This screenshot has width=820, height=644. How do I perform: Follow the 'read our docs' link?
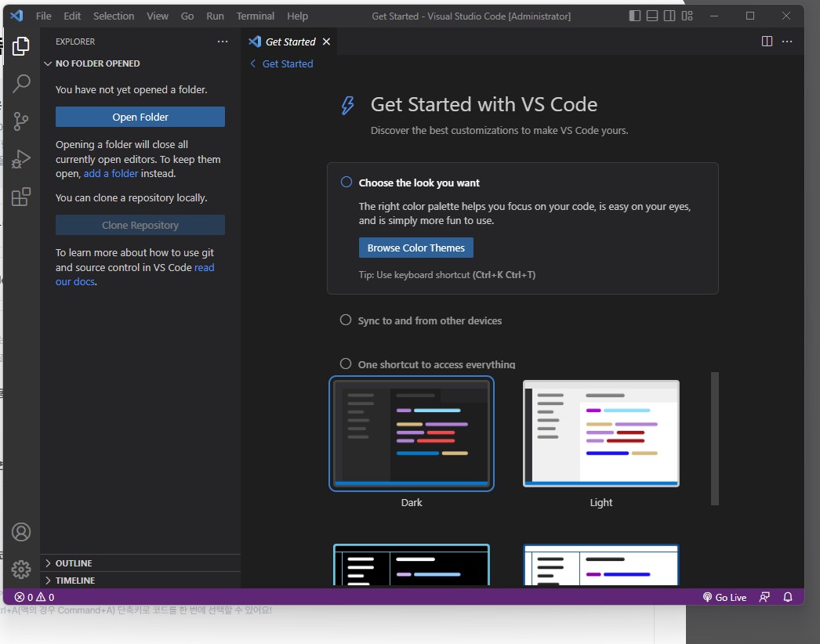pyautogui.click(x=204, y=268)
